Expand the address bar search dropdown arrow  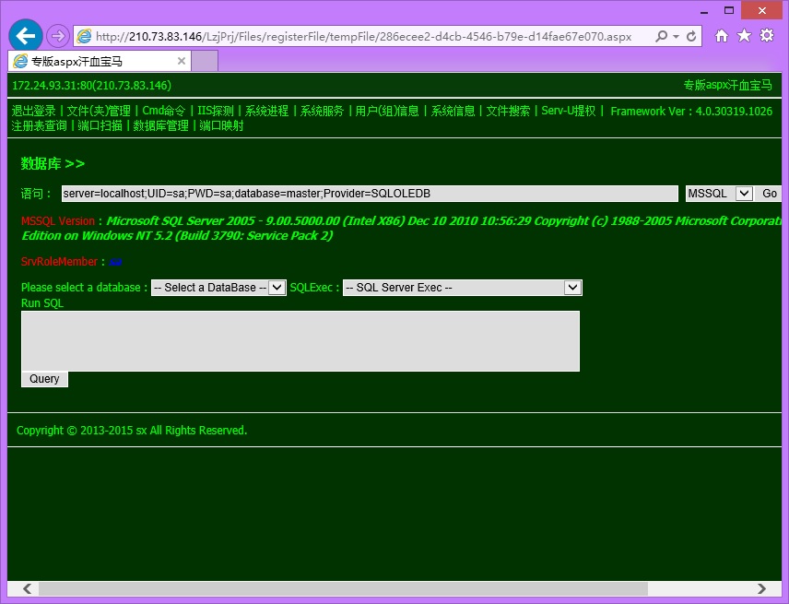coord(676,36)
